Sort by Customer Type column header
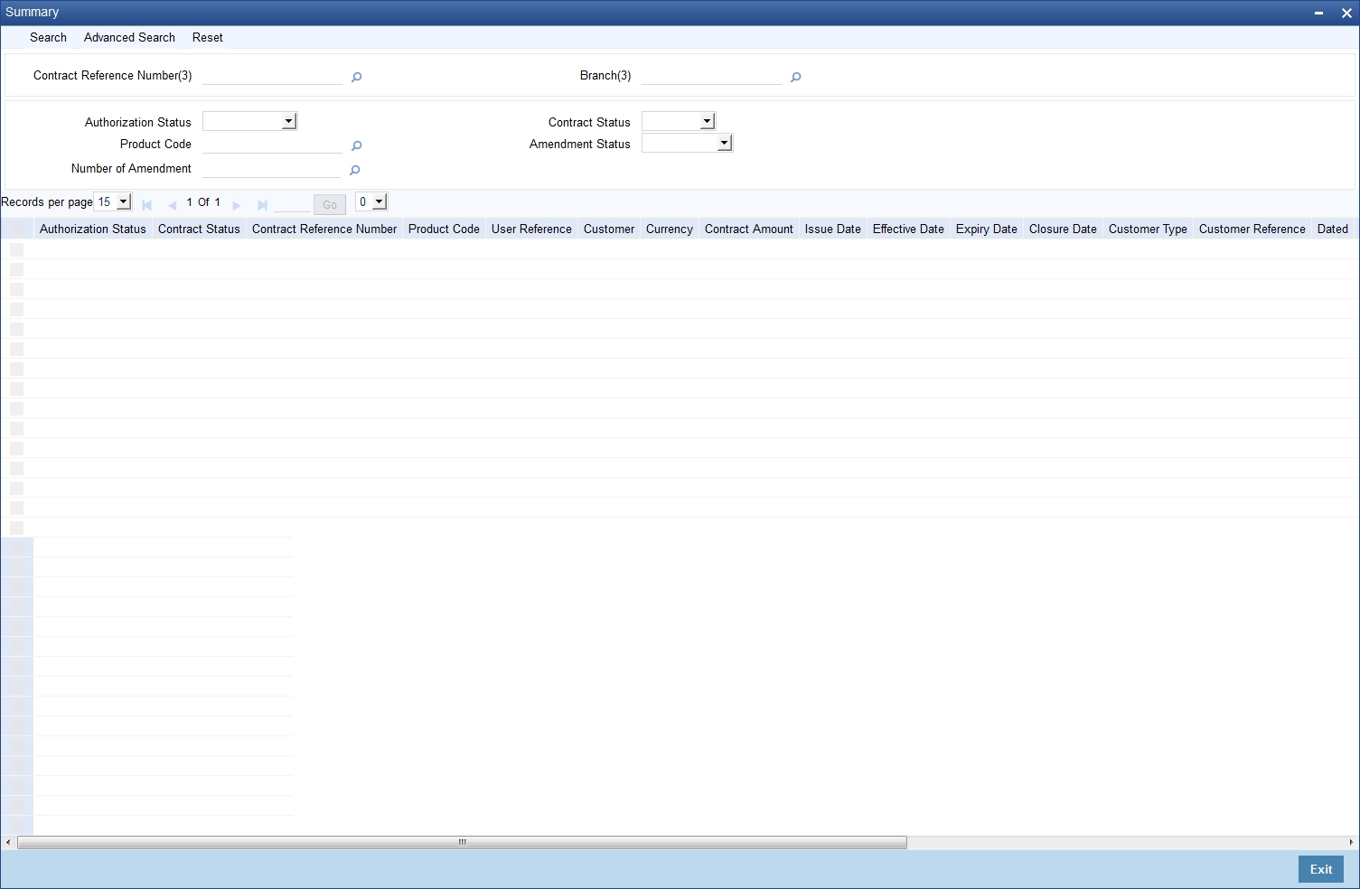 1148,229
